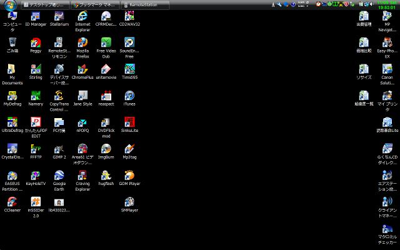Launch the らくちんCDダイレクト shortcut
Image resolution: width=400 pixels, height=250 pixels.
pos(387,154)
